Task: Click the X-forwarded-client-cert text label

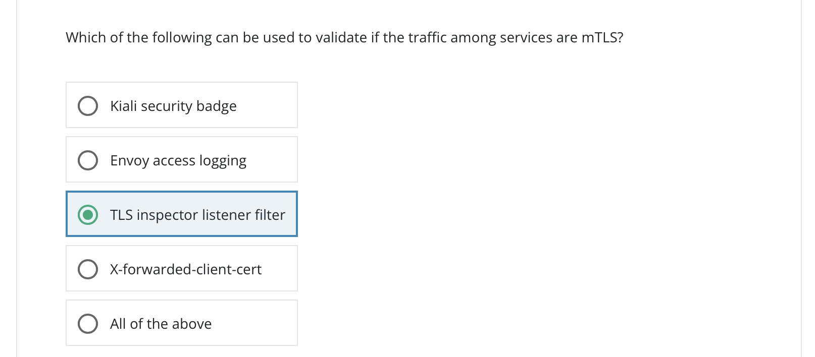Action: [186, 269]
